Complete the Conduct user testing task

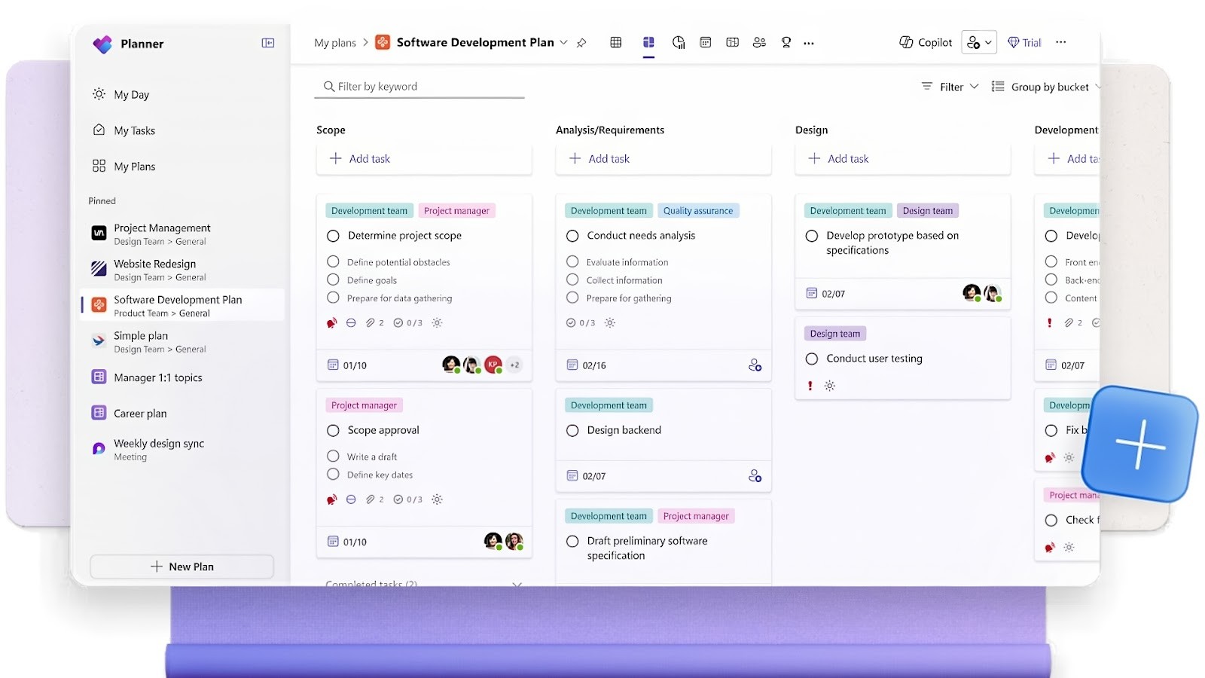(x=811, y=359)
